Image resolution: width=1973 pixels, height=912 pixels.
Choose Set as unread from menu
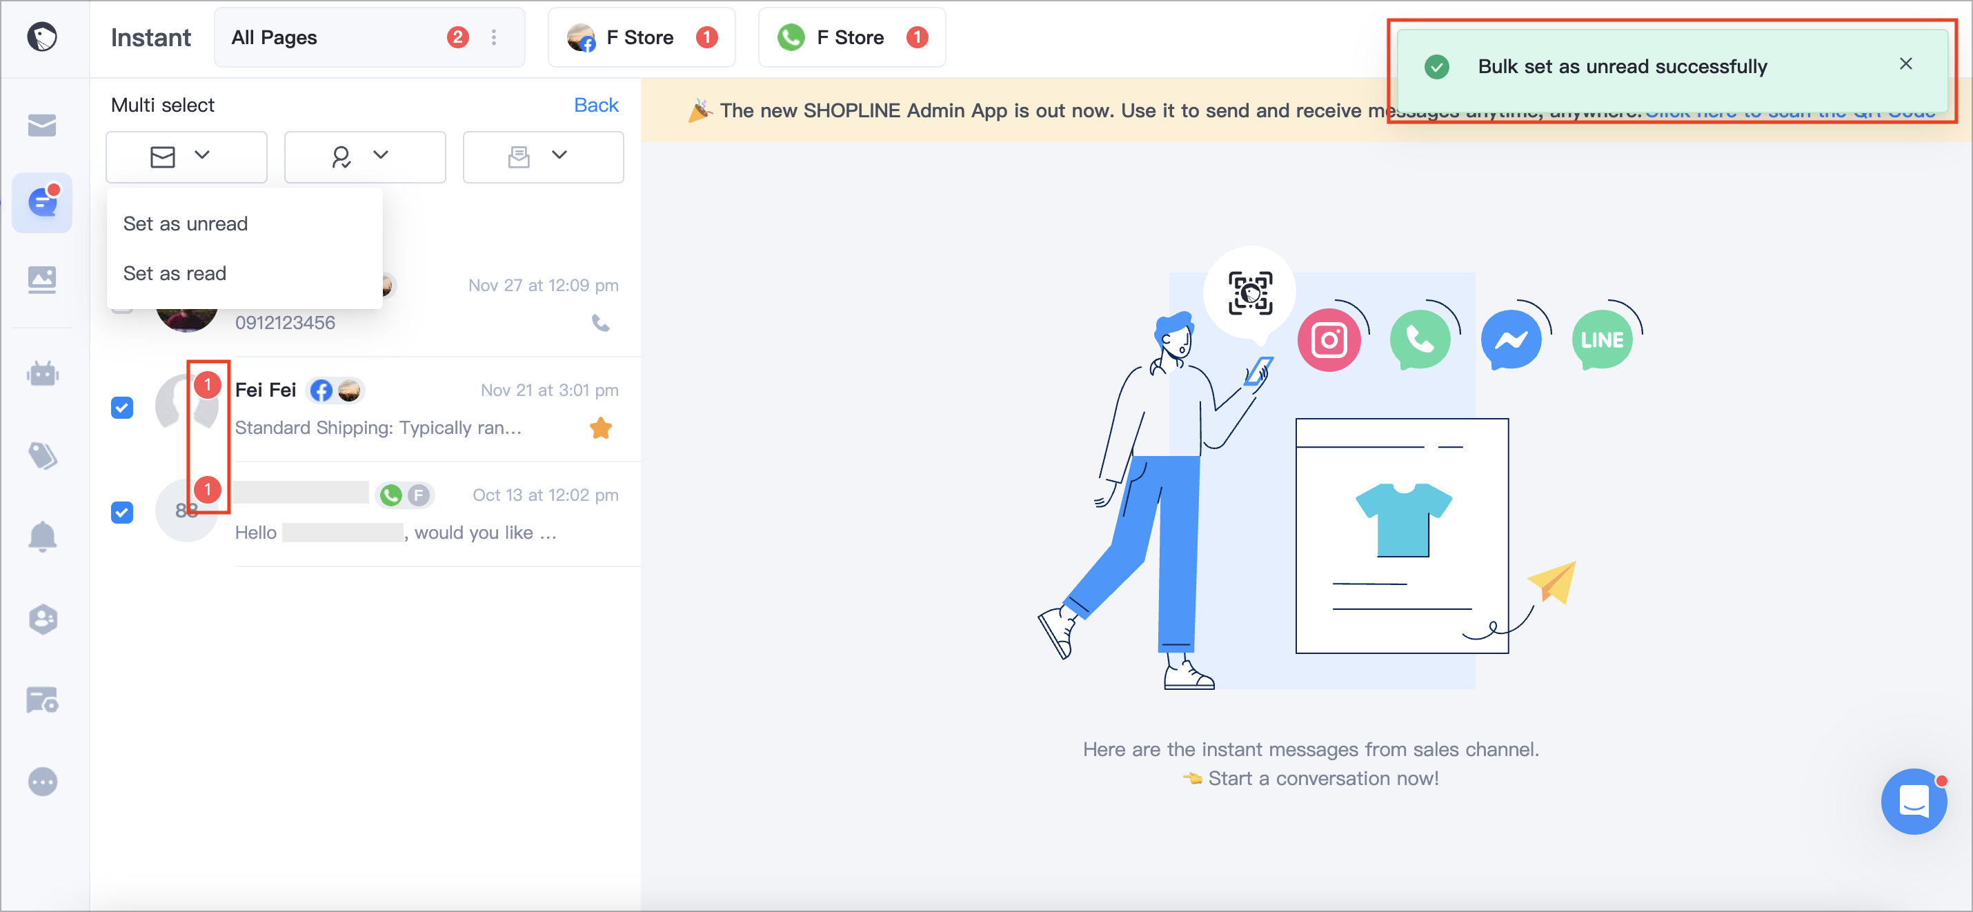[x=186, y=224]
